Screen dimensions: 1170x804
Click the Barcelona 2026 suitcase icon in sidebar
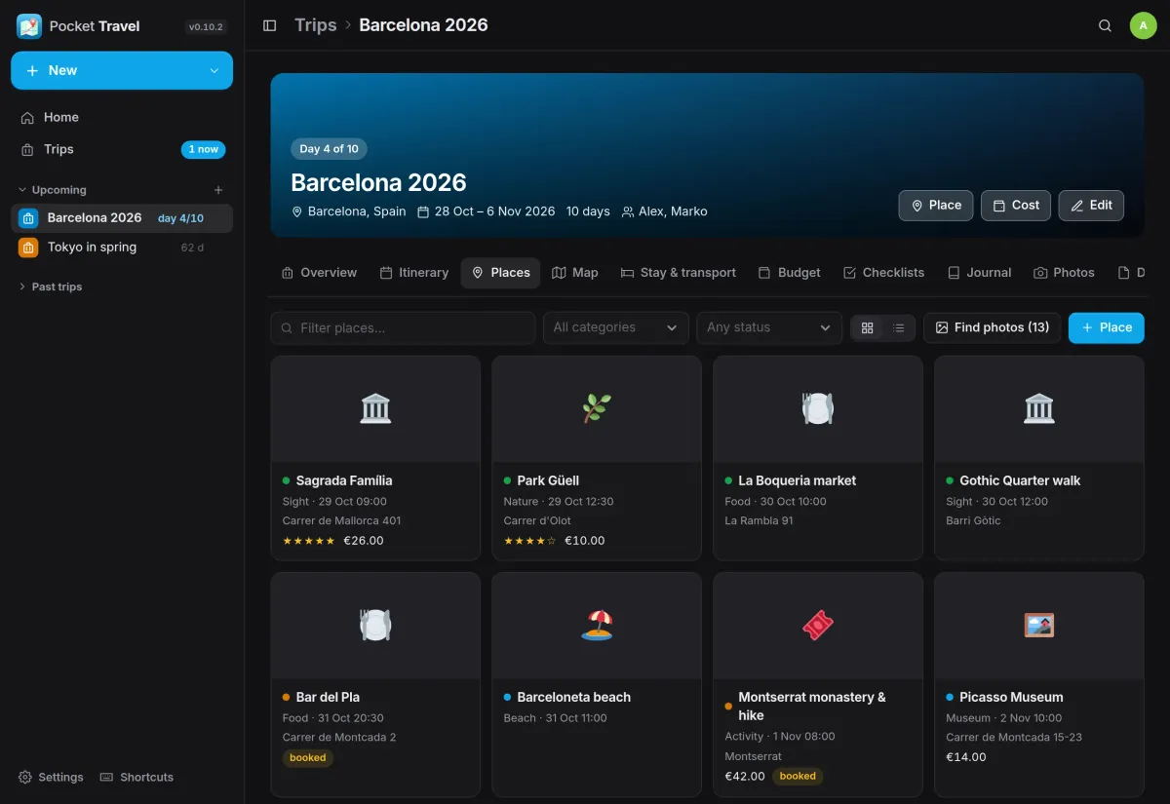coord(28,218)
